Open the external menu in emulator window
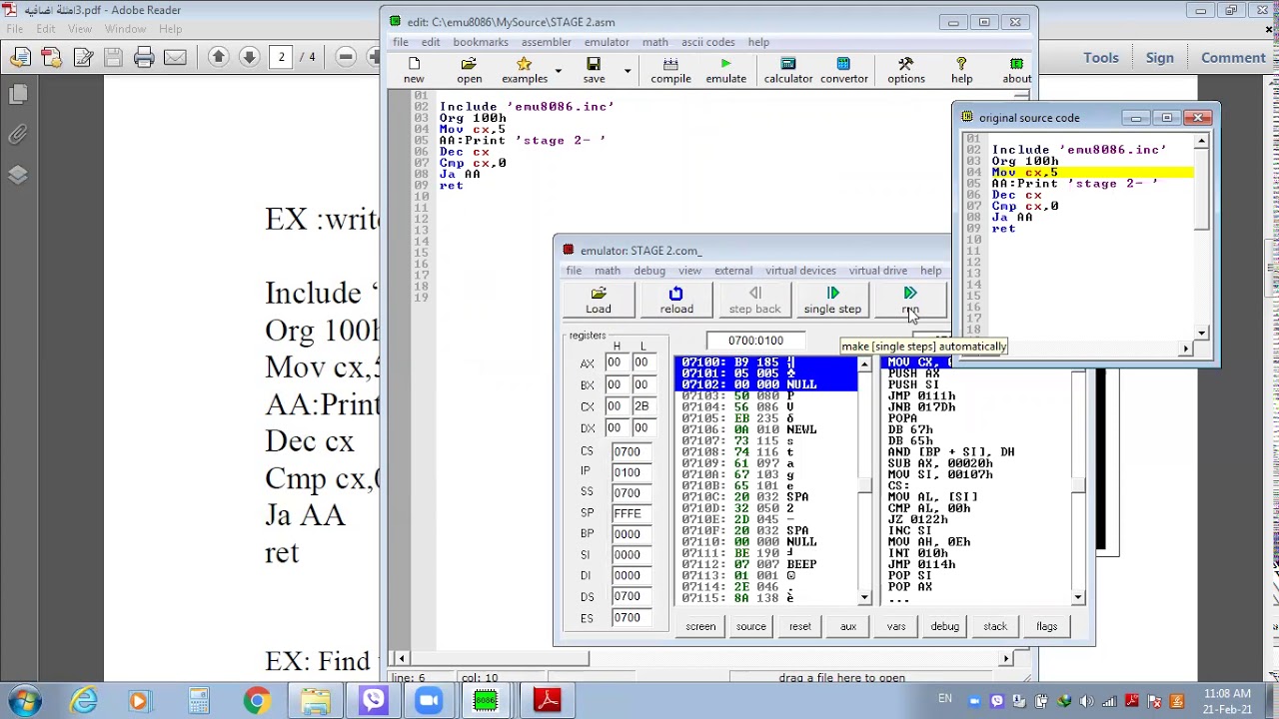Image resolution: width=1279 pixels, height=719 pixels. 733,271
